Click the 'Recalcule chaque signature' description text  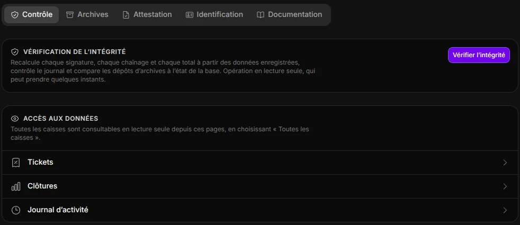[x=163, y=71]
